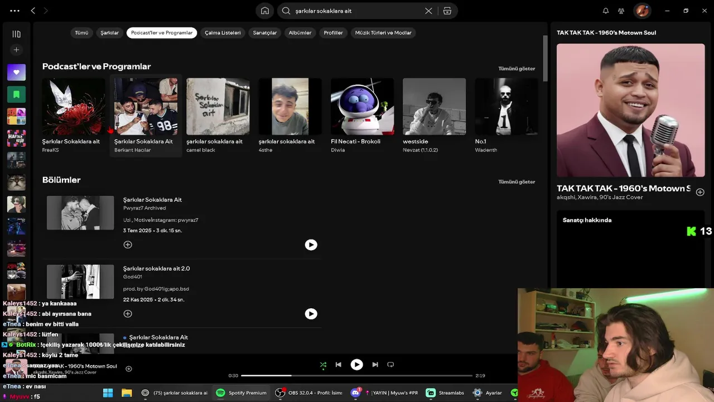Screen dimensions: 714x402
Task: Select the Podcast'ler ve Programlar tab
Action: [x=162, y=33]
